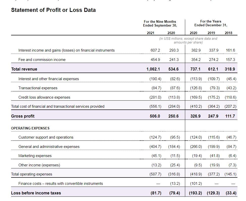Click the General and administrative expenses label
This screenshot has width=246, height=201.
(49, 147)
